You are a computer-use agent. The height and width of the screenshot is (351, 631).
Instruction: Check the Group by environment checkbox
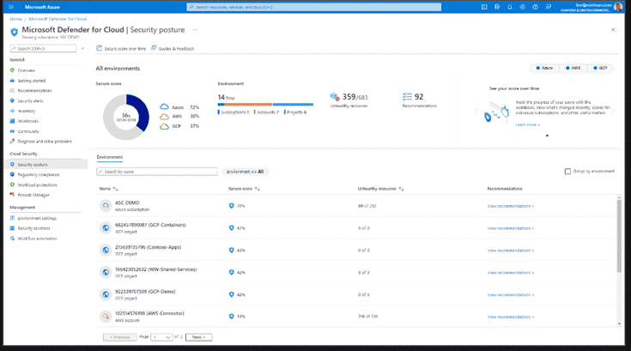coord(567,172)
